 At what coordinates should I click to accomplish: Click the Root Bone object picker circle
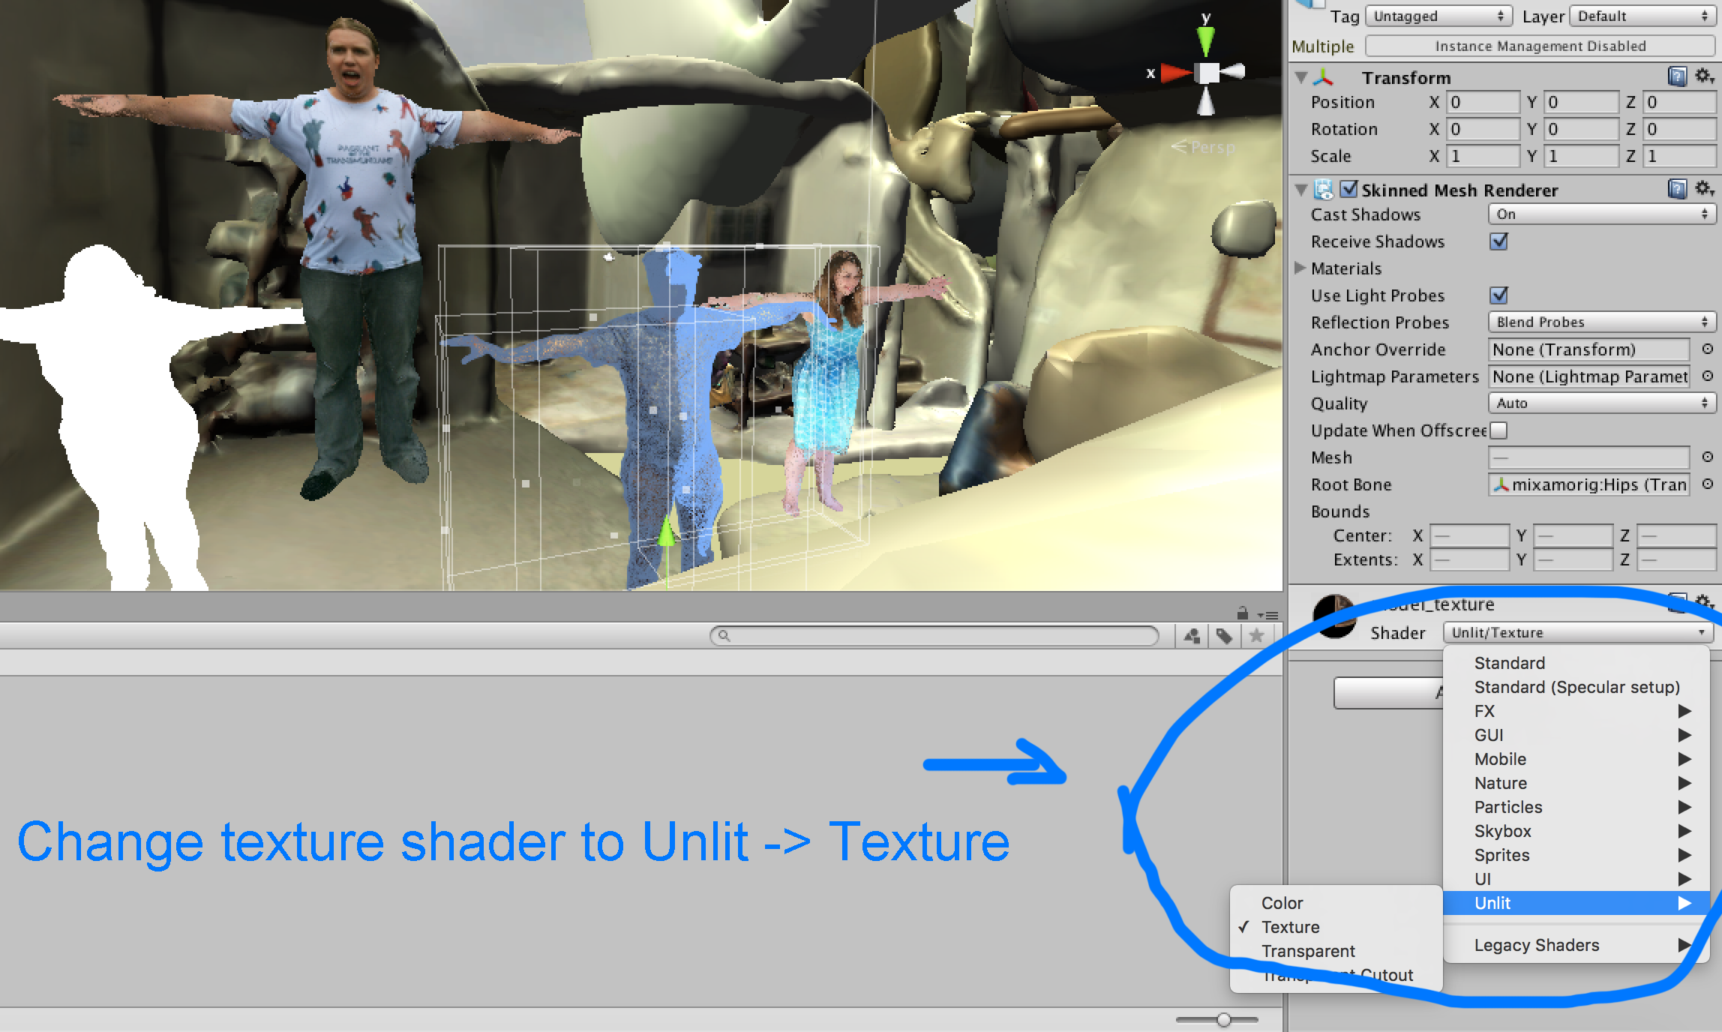pos(1707,484)
